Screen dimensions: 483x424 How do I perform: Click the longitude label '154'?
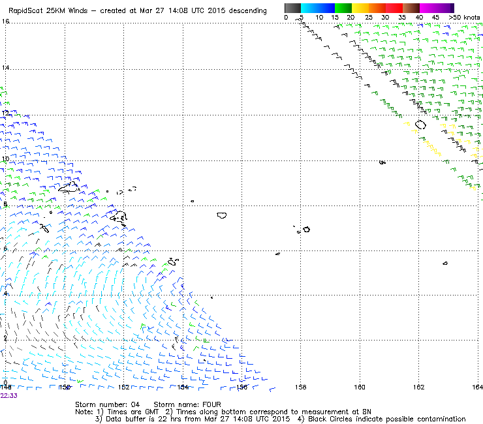[183, 387]
